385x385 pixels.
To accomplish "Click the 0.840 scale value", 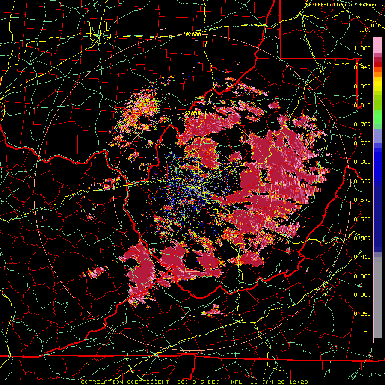I will click(362, 105).
